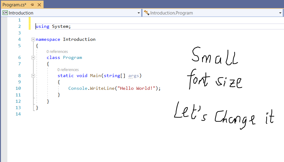Click the C# project icon beside Introduction

[5, 13]
